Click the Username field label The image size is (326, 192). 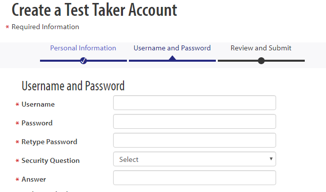[x=38, y=104]
